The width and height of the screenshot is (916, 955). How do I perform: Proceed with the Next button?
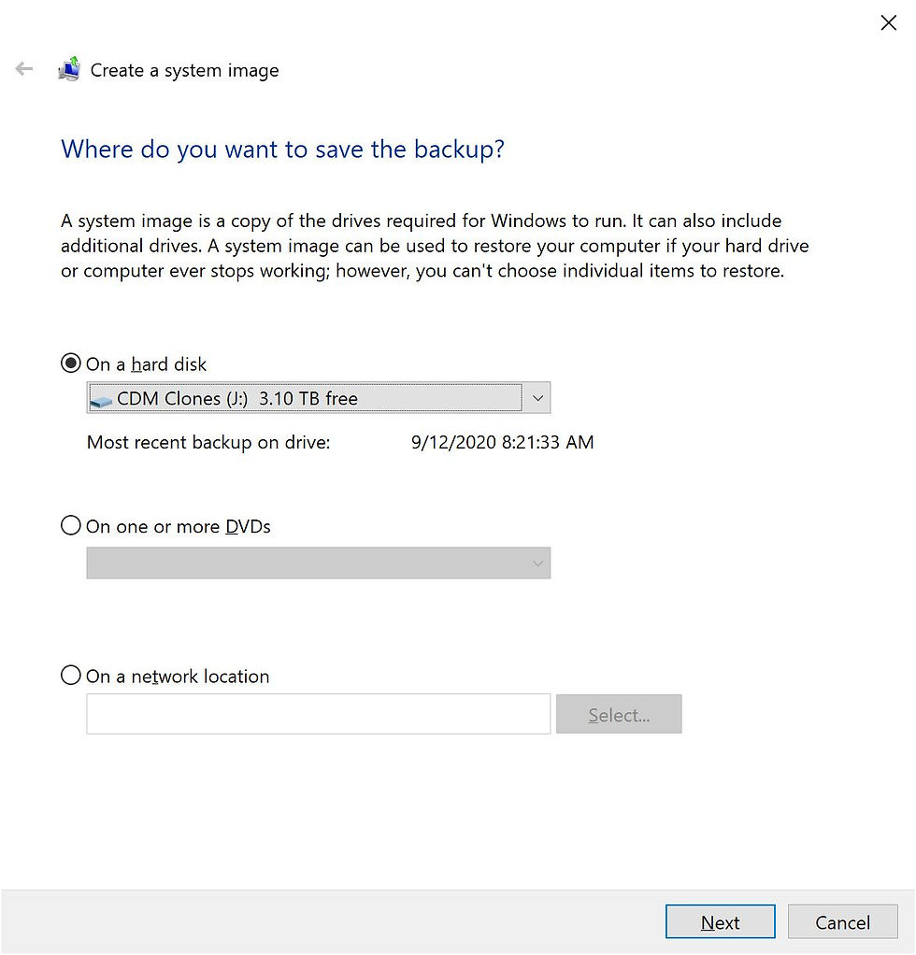(720, 922)
